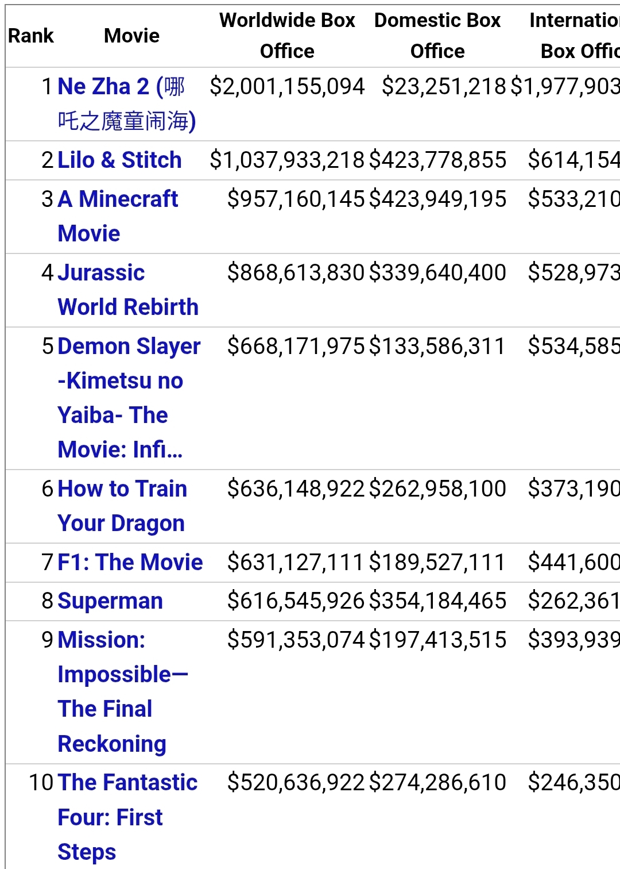Open F1: The Movie link

pos(130,562)
